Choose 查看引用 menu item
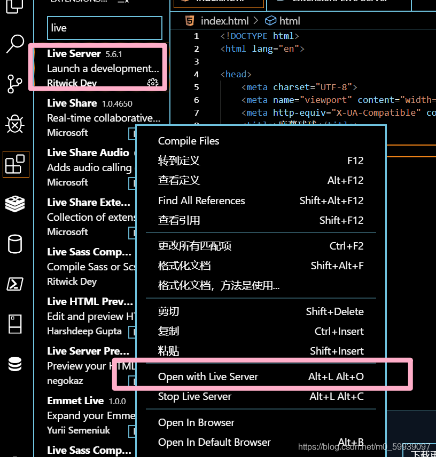This screenshot has height=457, width=436. pos(261,220)
